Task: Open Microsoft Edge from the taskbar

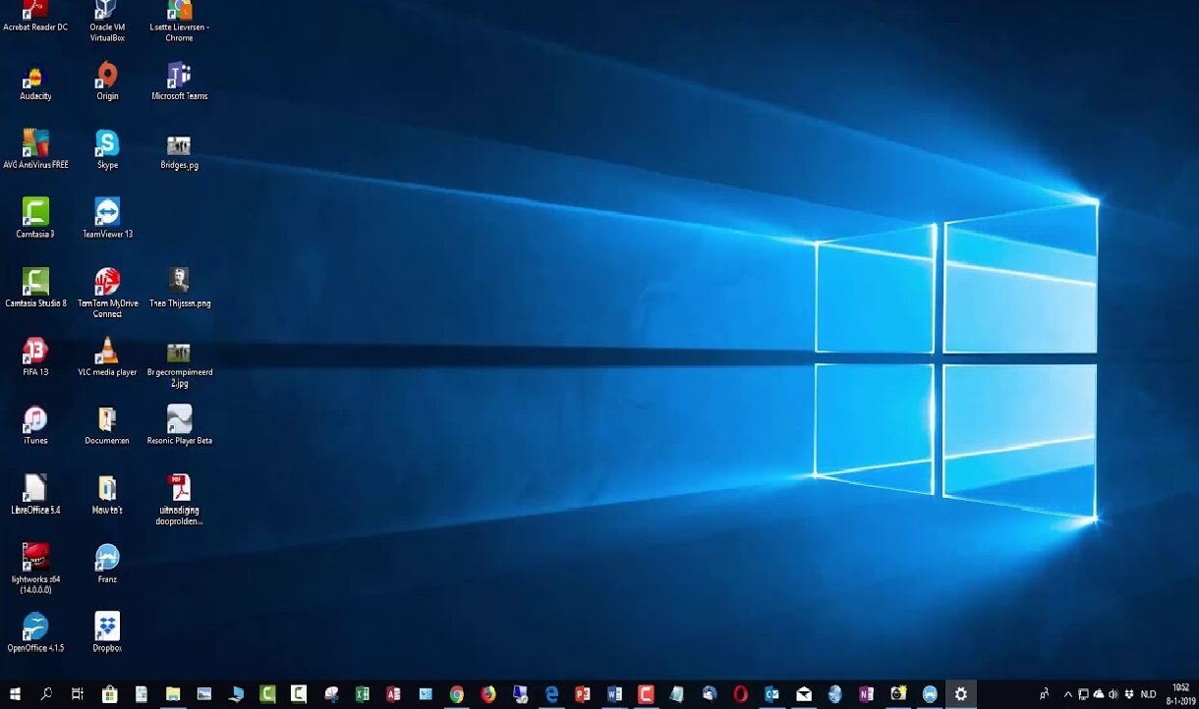Action: [551, 694]
